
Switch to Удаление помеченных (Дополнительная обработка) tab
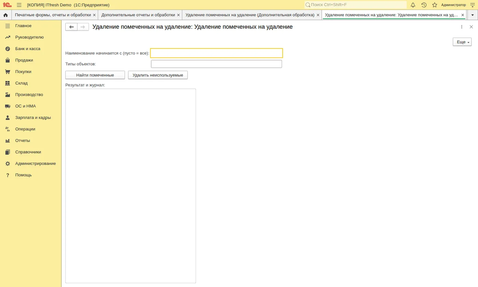[x=250, y=15]
